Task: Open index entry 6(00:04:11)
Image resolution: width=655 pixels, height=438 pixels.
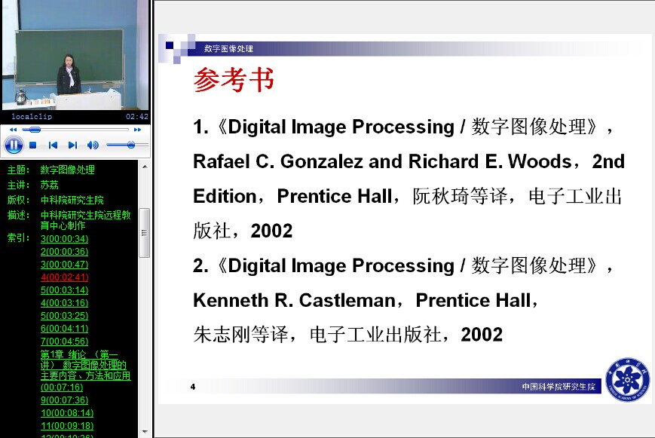Action: (x=64, y=329)
